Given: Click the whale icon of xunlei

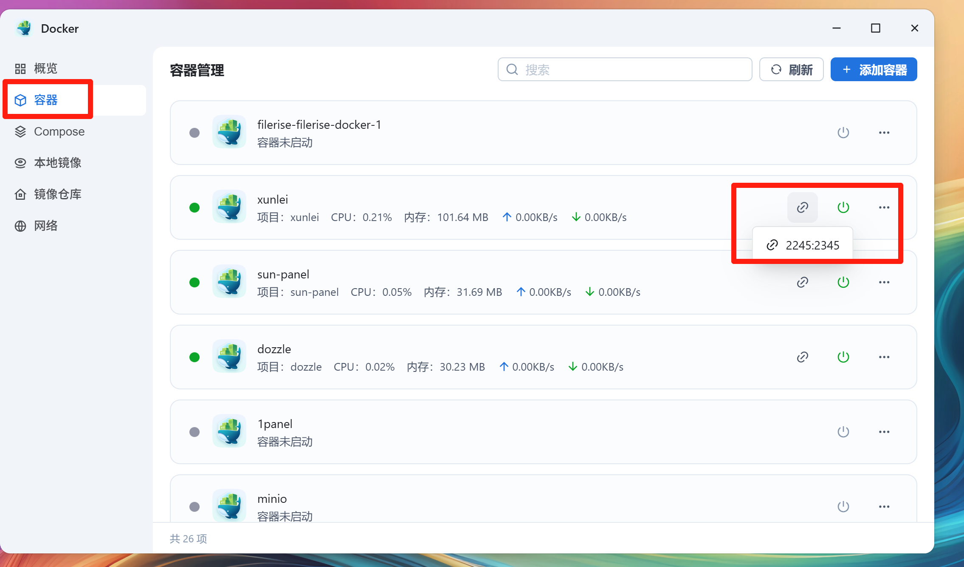Looking at the screenshot, I should click(x=229, y=207).
